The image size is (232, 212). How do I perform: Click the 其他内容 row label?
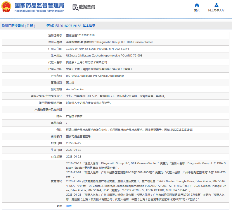click(56, 123)
